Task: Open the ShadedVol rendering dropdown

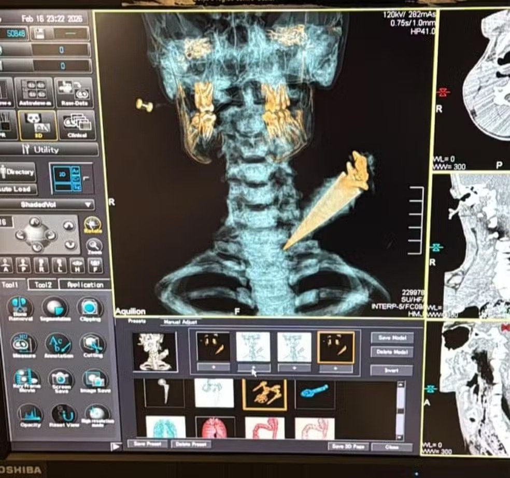Action: pos(48,204)
